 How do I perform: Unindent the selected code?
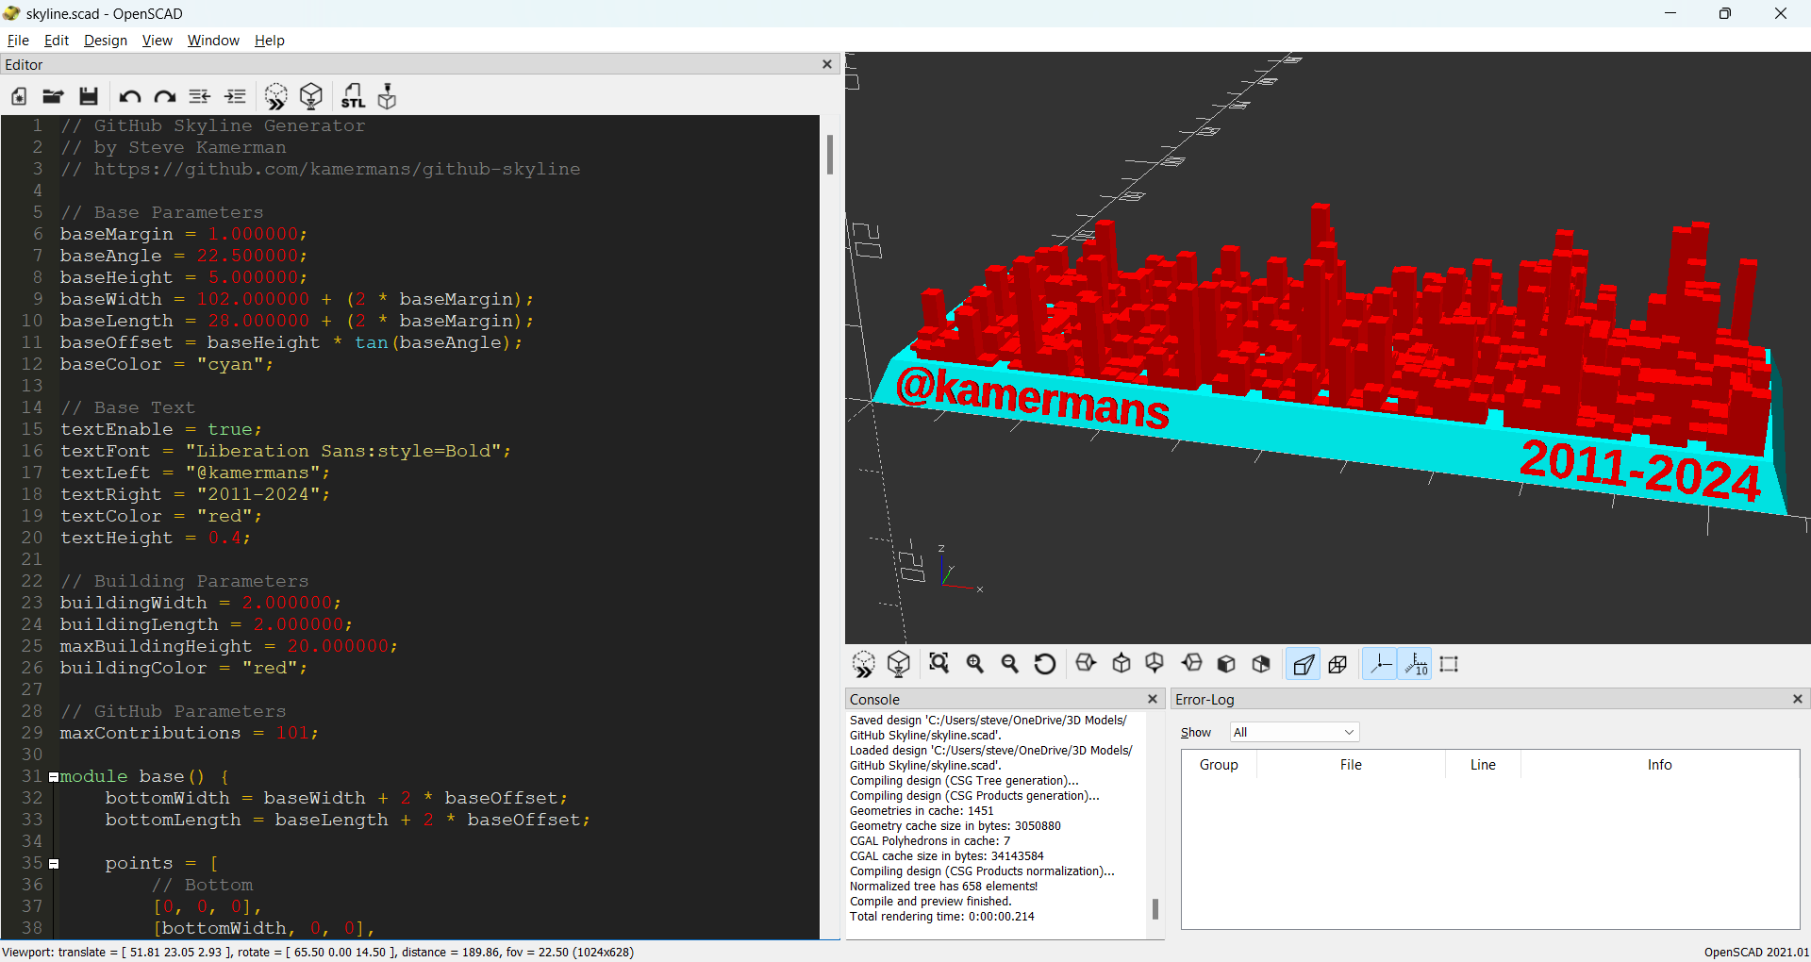tap(200, 96)
